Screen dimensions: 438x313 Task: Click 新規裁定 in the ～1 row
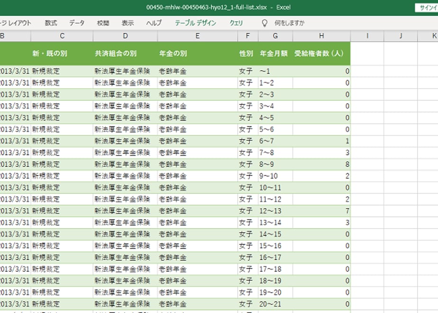[62, 71]
